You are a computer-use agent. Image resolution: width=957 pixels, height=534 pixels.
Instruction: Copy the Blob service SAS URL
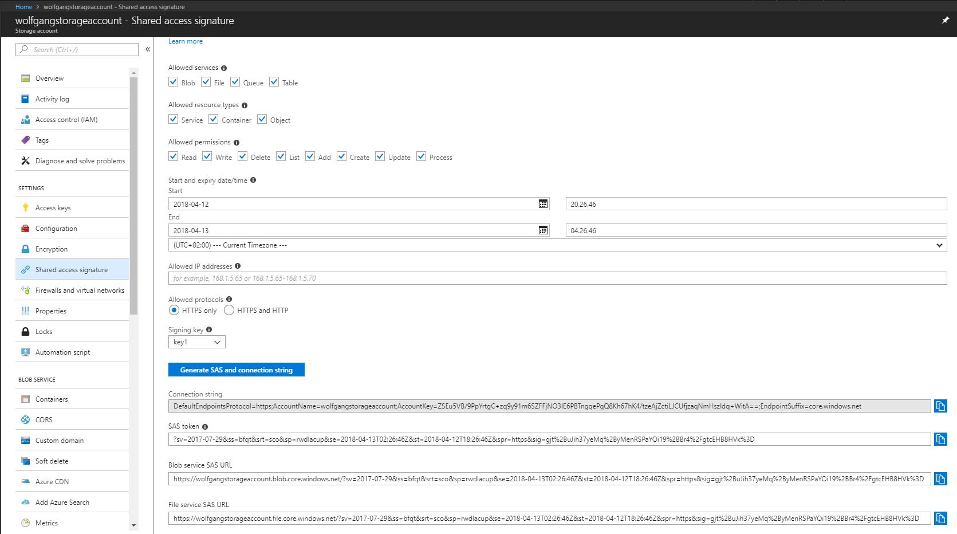pos(940,479)
